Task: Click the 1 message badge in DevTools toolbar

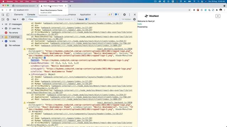Action: [117, 14]
